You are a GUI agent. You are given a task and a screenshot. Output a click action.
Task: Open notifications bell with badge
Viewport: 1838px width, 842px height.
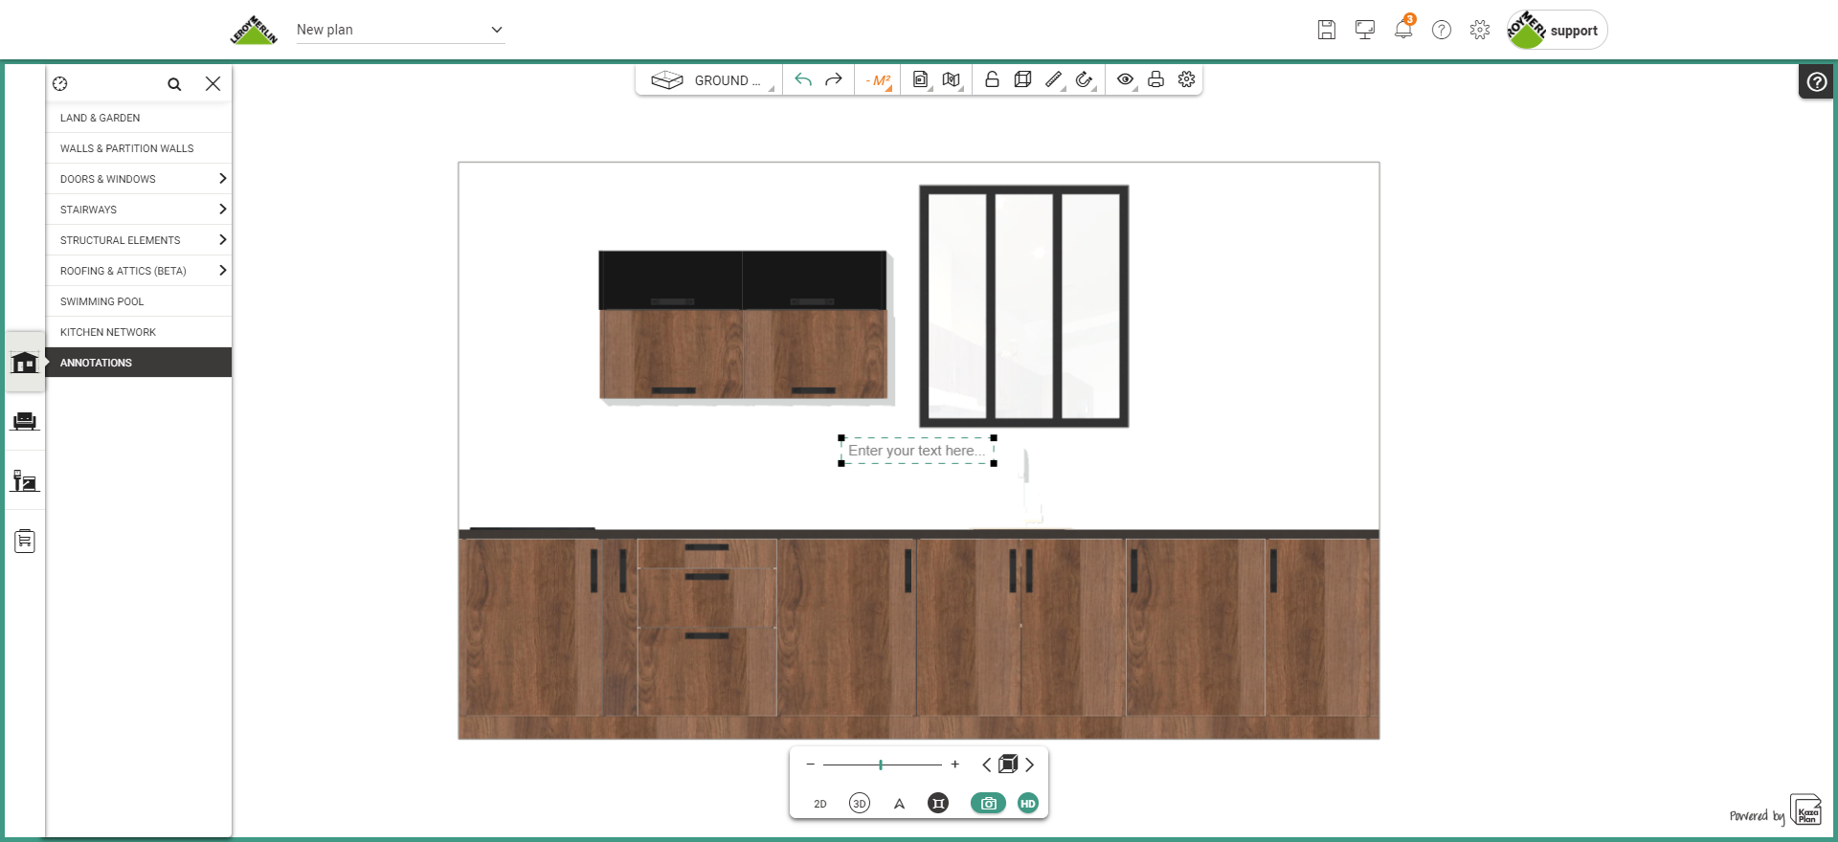[1403, 28]
